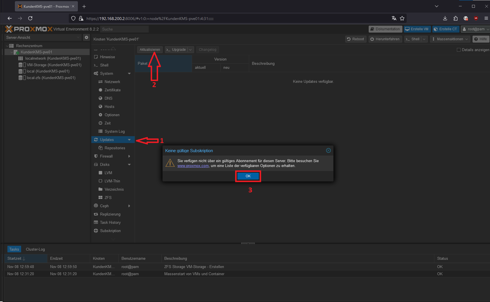The width and height of the screenshot is (490, 302).
Task: Open the browser downloads icon
Action: 445,18
